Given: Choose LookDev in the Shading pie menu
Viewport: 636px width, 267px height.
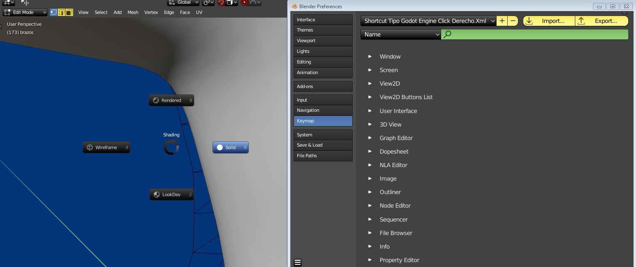Looking at the screenshot, I should (171, 195).
